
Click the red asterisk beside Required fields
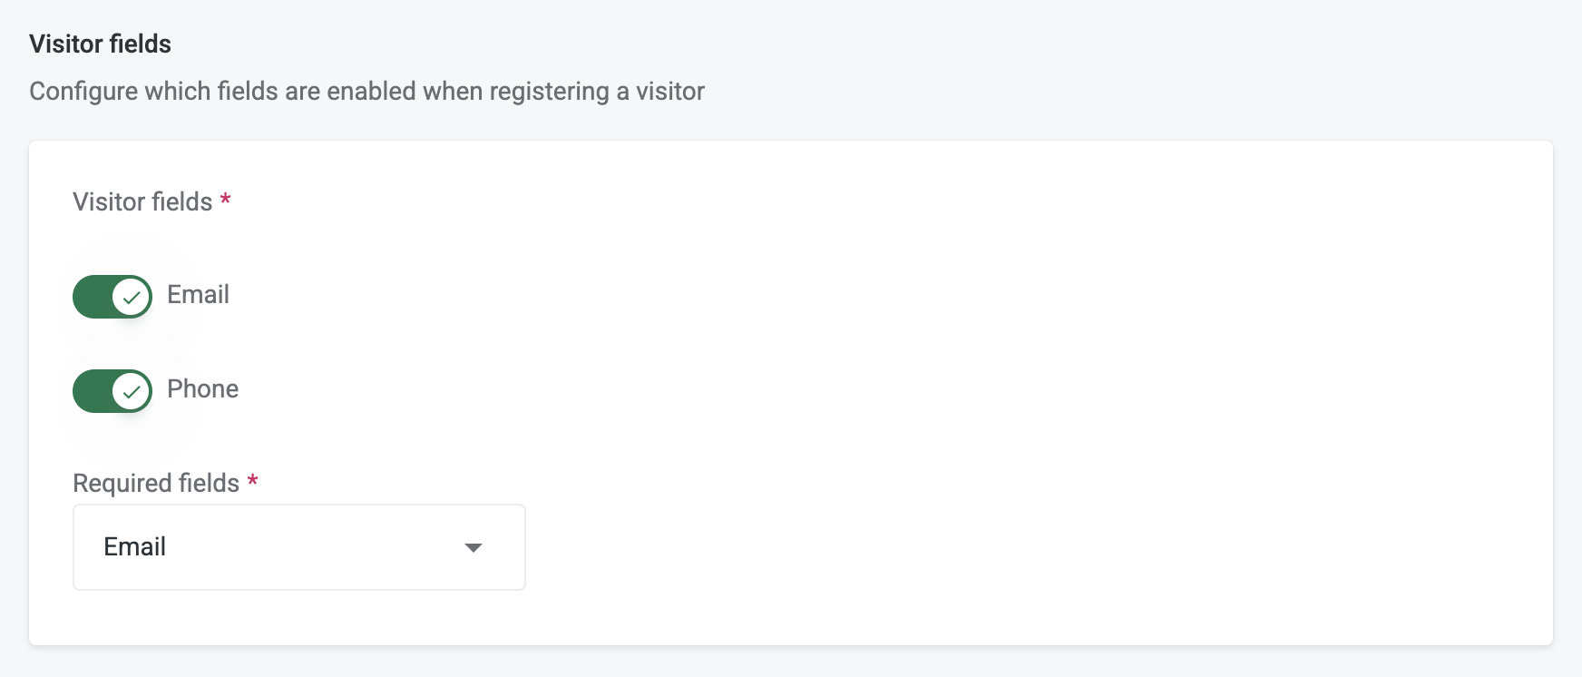point(252,481)
